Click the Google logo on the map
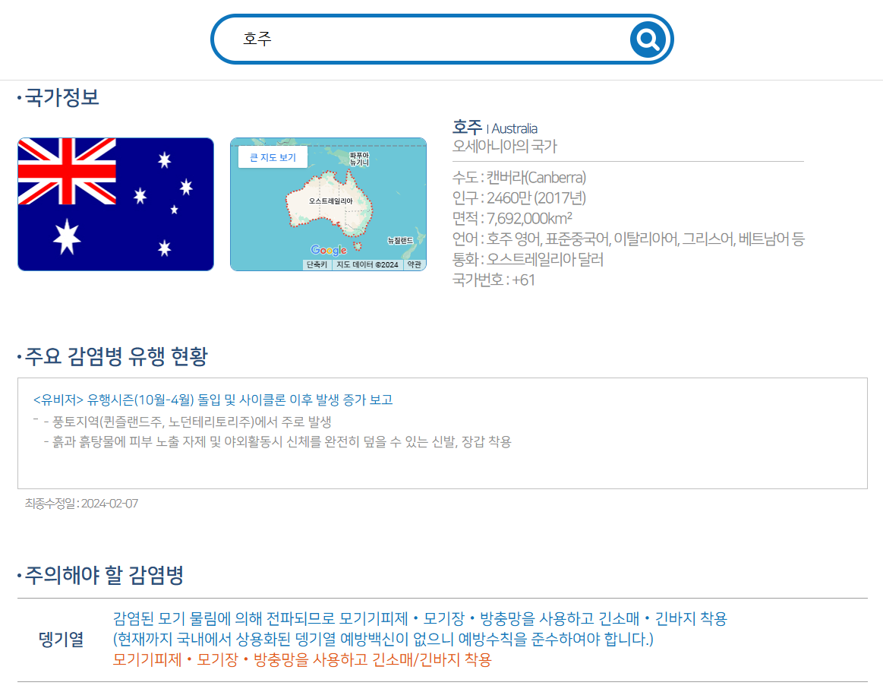The width and height of the screenshot is (883, 692). [x=328, y=249]
